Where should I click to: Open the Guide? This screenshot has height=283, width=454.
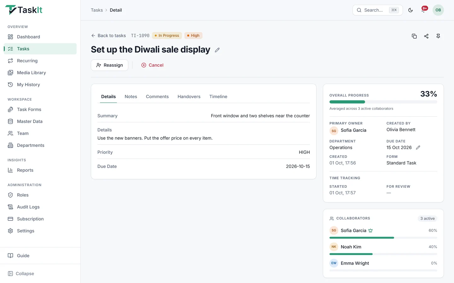pos(40,256)
